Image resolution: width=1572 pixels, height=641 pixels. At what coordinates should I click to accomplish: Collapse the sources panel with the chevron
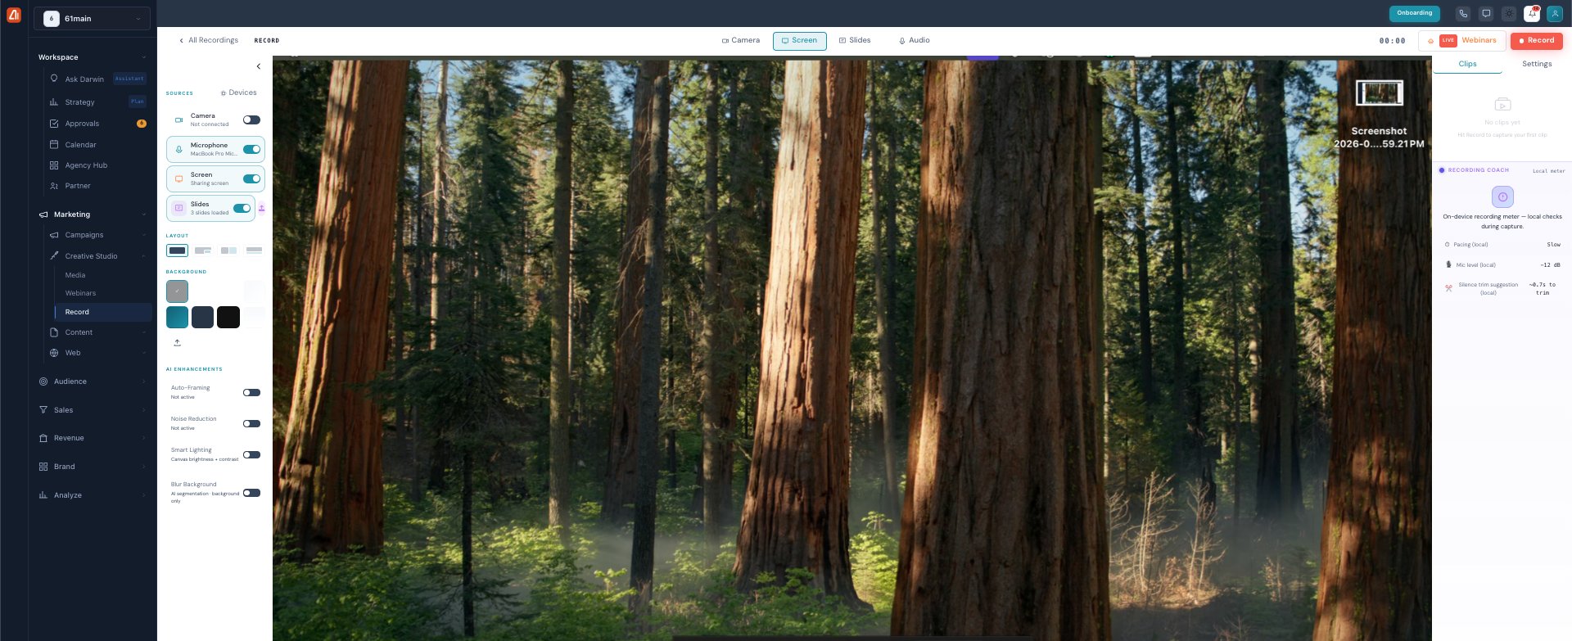(259, 66)
